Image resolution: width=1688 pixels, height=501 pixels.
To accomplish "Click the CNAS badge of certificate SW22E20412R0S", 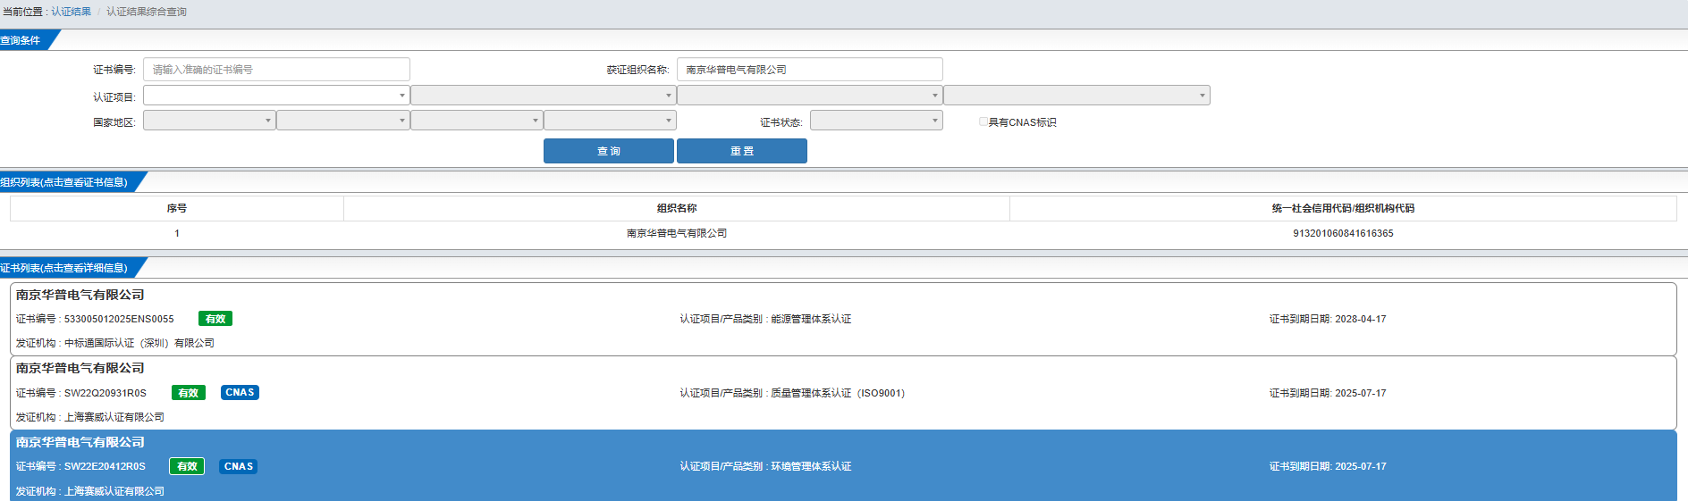I will [239, 466].
